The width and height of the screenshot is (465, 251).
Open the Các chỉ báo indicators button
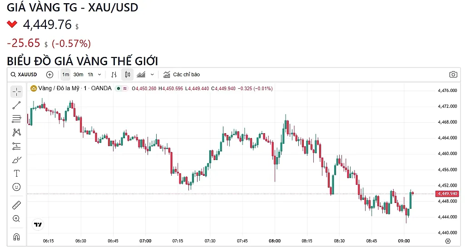tap(182, 75)
